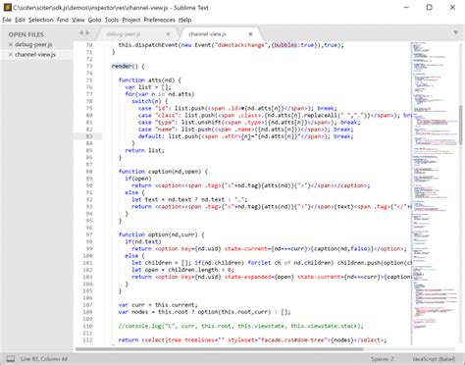Open the Selection menu
The height and width of the screenshot is (365, 465).
point(40,20)
